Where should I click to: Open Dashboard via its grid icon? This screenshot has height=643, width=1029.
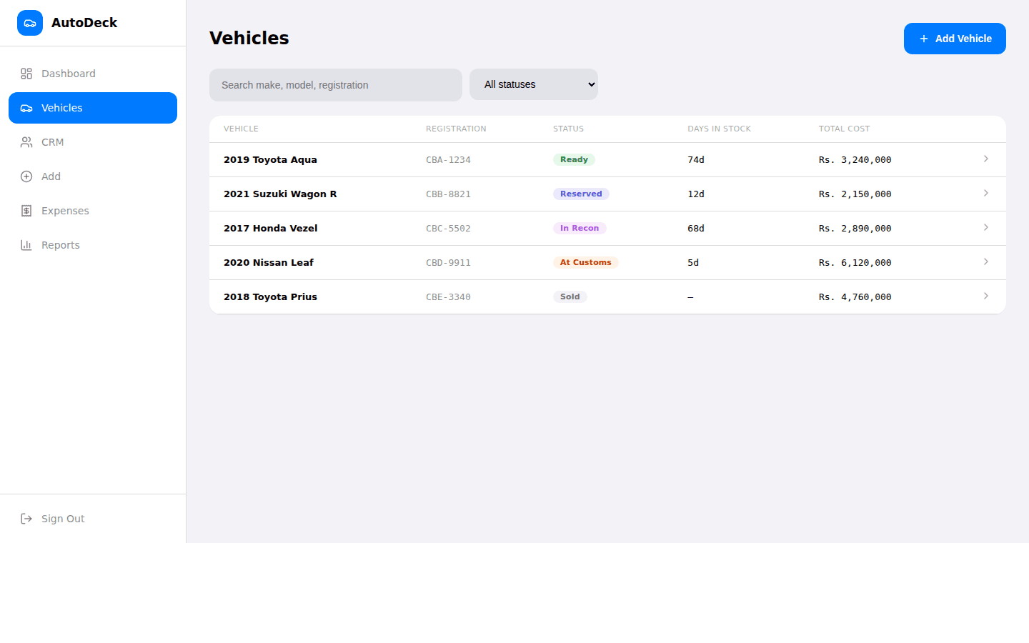pyautogui.click(x=26, y=74)
